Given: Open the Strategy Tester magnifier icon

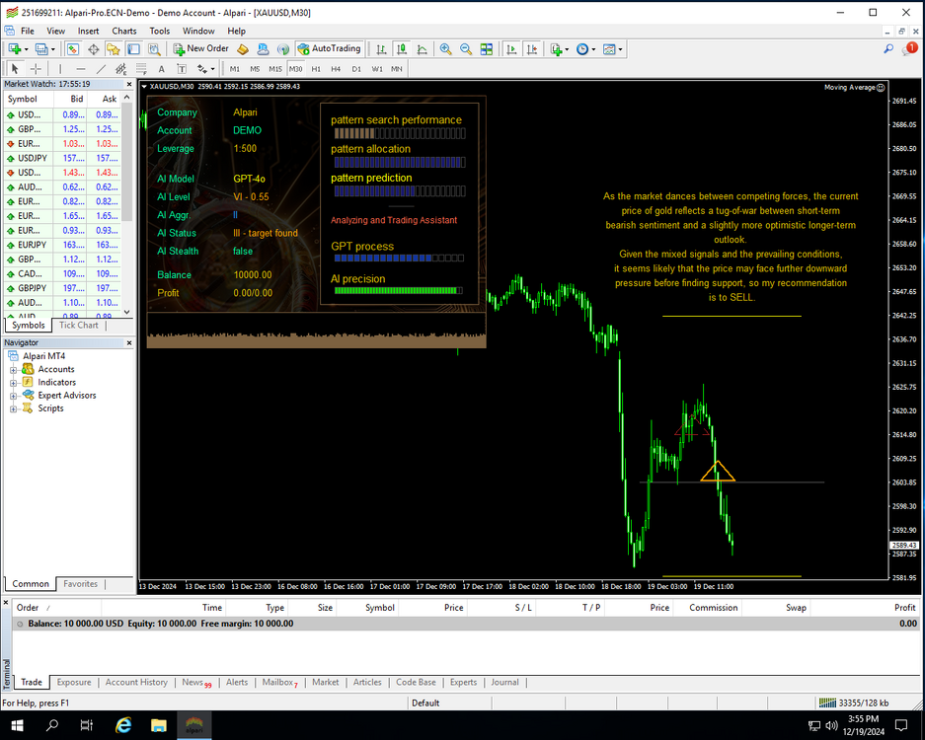Looking at the screenshot, I should (x=154, y=49).
